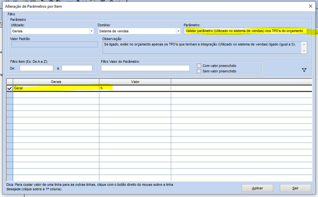Click the Gerais column header

click(56, 82)
